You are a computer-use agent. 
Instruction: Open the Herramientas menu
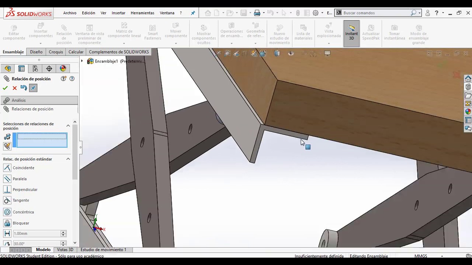[142, 13]
